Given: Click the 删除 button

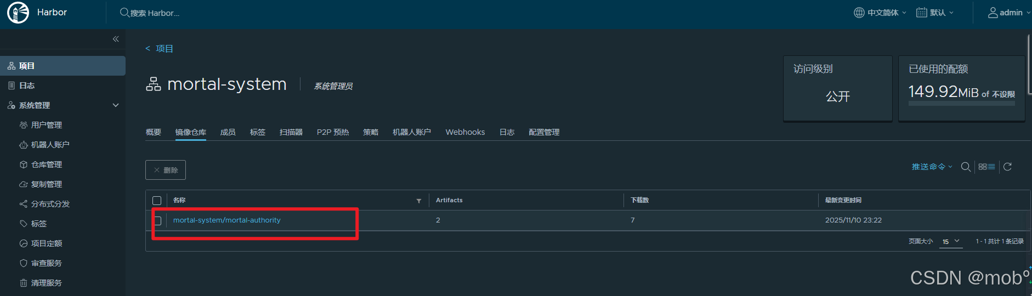Looking at the screenshot, I should 166,170.
